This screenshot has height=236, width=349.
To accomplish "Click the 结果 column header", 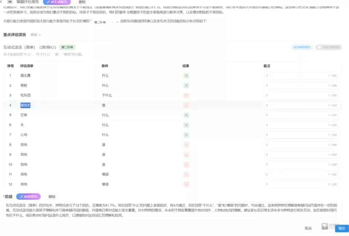I will point(186,66).
